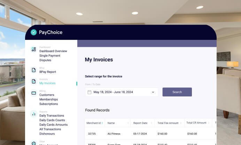Screen dimensions: 241x145
Task: Open the date range dropdown chevron
Action: coord(153,92)
